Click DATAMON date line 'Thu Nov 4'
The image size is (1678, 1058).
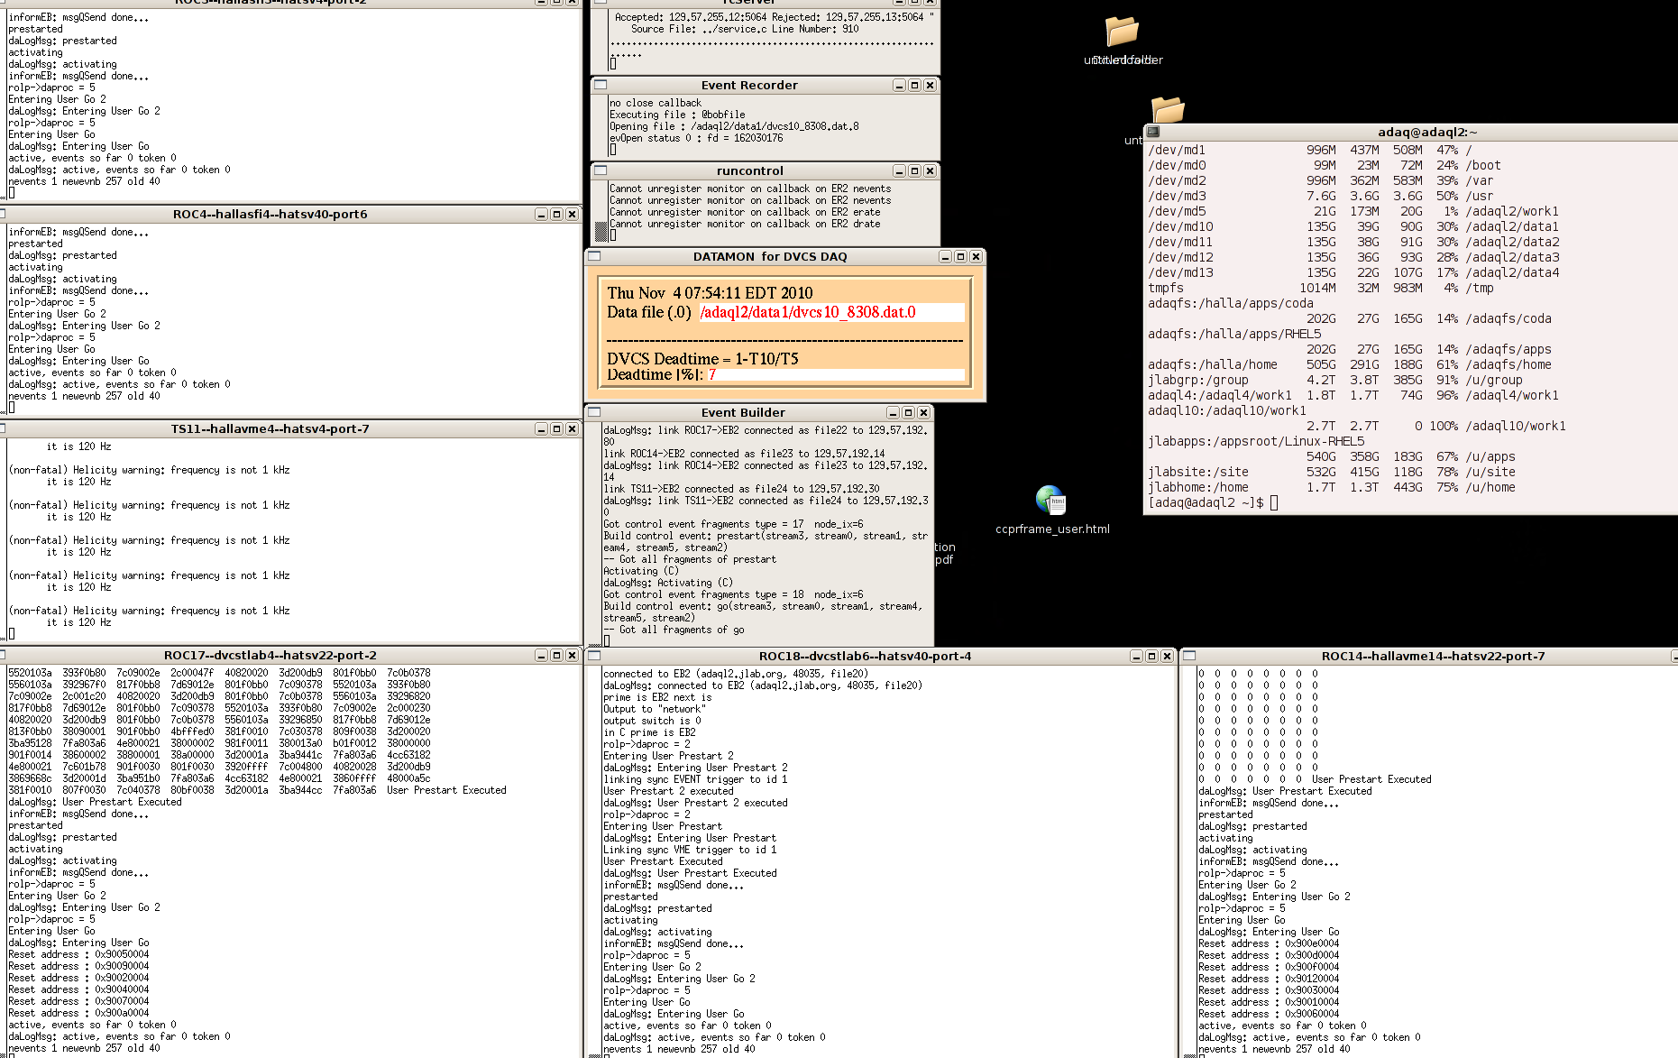(710, 292)
